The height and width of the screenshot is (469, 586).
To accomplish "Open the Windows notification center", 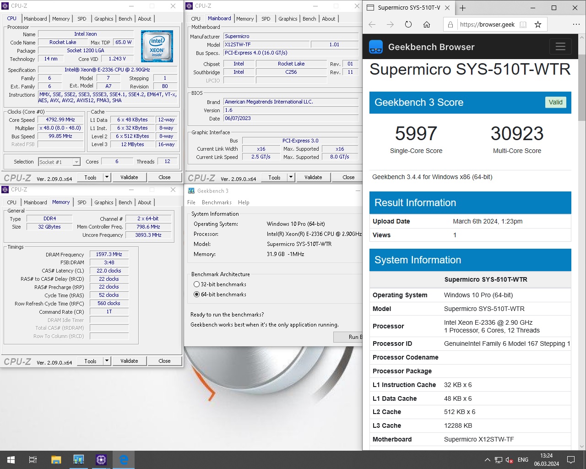I will pyautogui.click(x=571, y=460).
